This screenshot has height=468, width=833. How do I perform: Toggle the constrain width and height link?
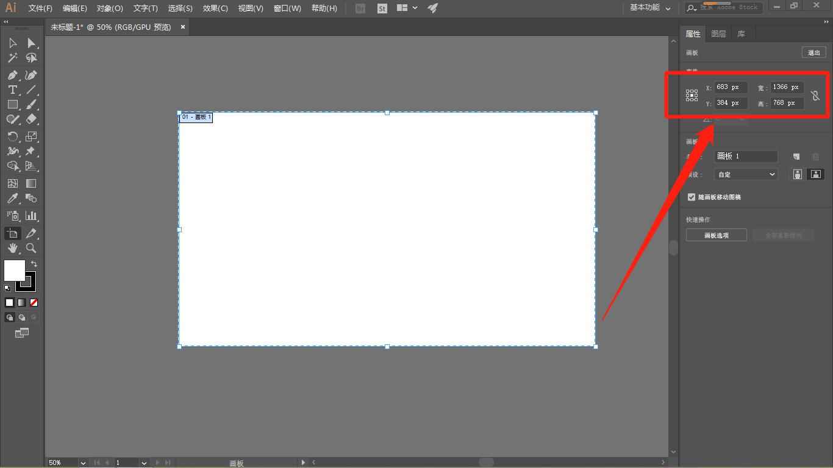point(815,96)
